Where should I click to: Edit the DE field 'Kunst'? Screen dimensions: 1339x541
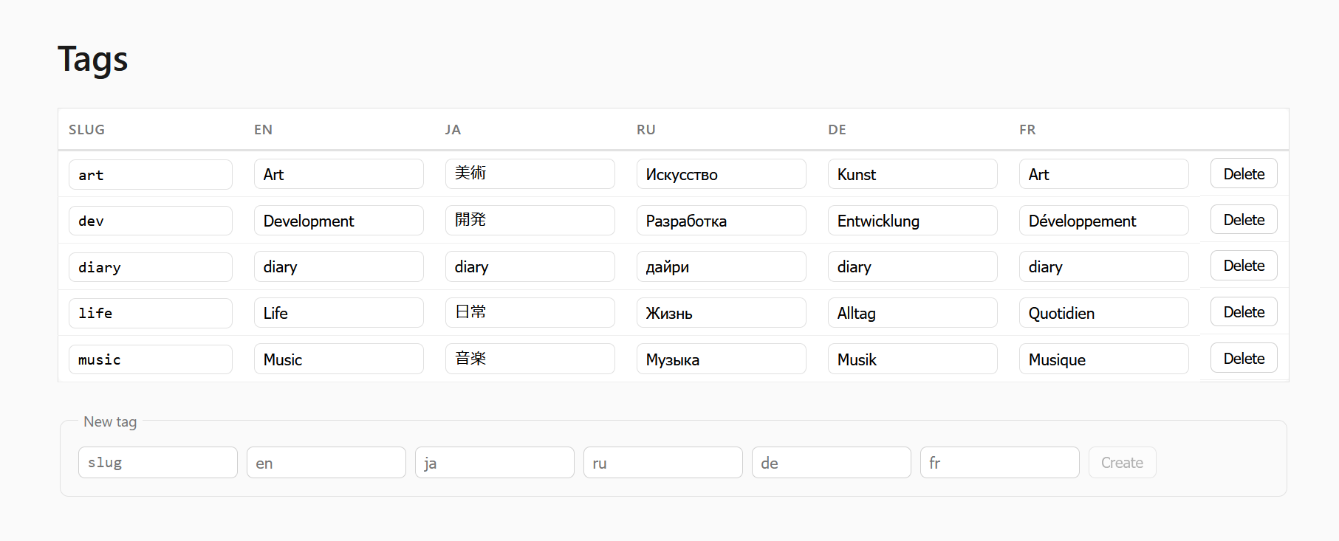coord(913,173)
